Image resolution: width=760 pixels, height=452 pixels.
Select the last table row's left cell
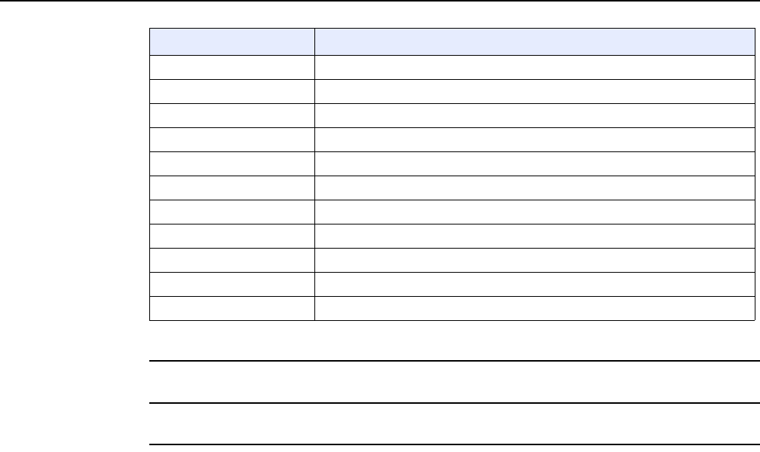(x=232, y=309)
